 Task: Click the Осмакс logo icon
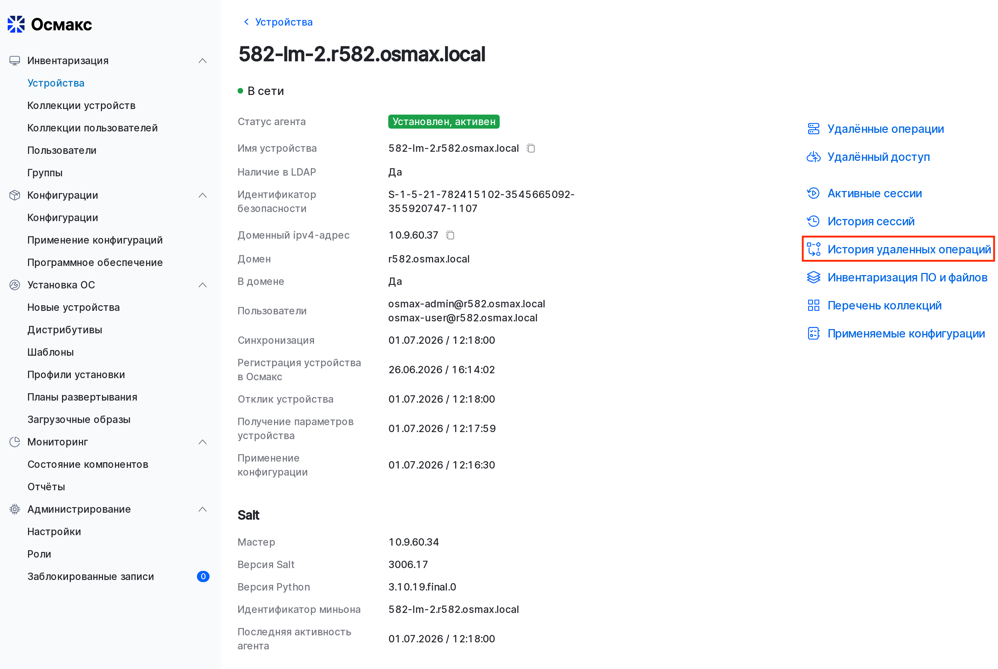pos(16,24)
